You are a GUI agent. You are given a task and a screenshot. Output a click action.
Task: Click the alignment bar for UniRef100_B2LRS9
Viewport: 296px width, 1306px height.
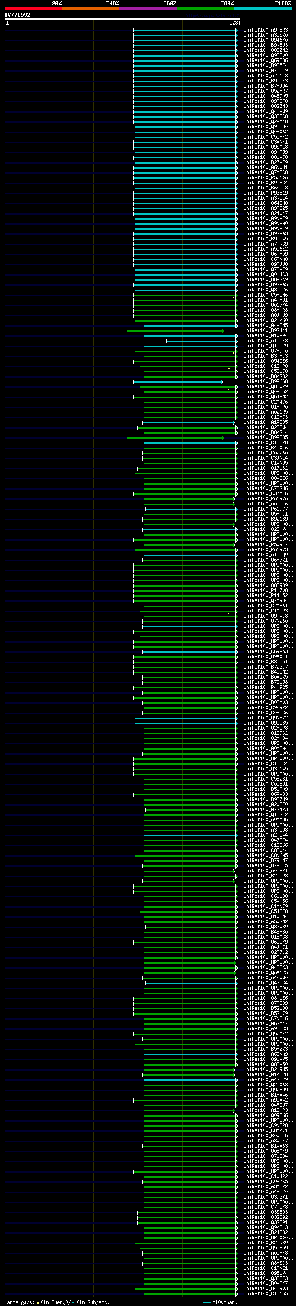pos(186,1243)
